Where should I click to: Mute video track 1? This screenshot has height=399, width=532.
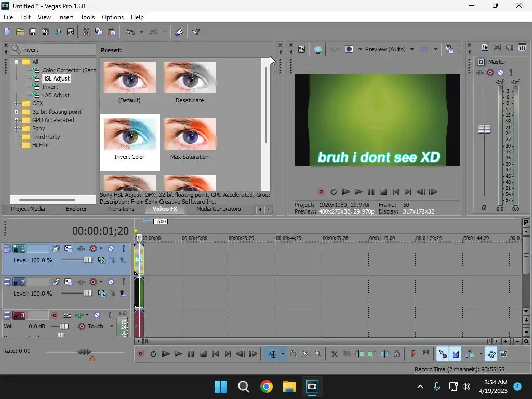(111, 249)
